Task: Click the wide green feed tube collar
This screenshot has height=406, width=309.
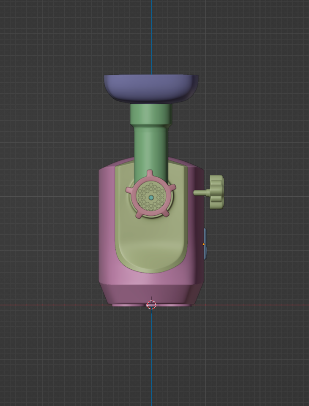Action: point(151,114)
